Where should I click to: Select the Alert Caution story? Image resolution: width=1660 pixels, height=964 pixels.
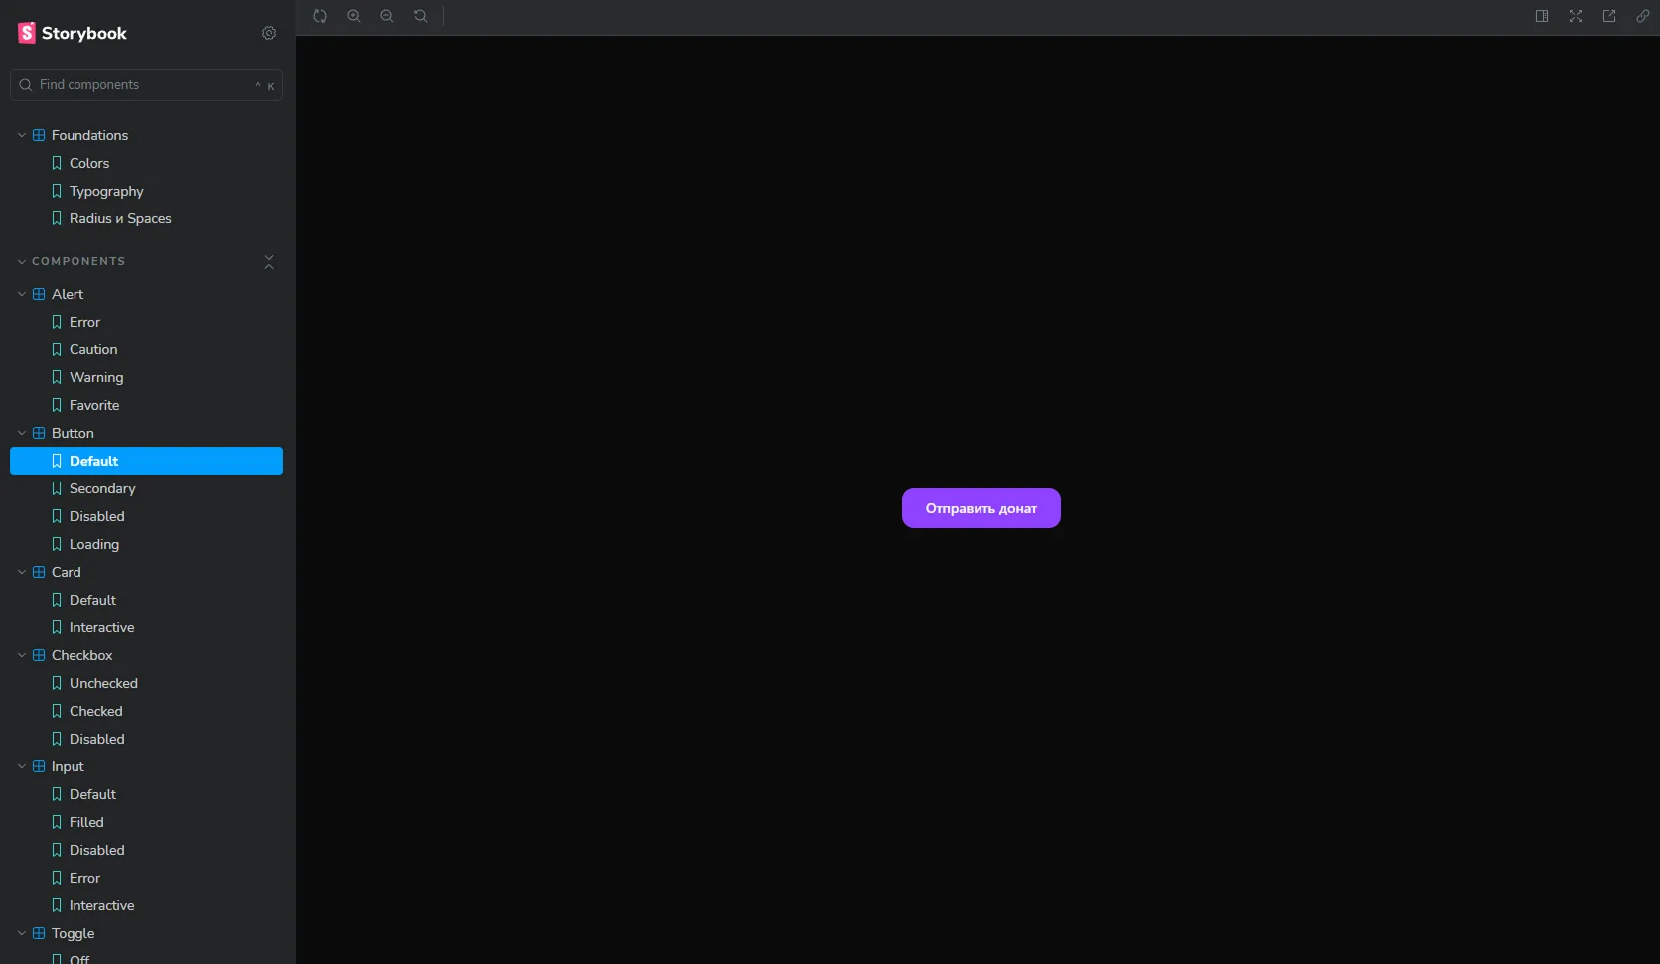coord(147,349)
